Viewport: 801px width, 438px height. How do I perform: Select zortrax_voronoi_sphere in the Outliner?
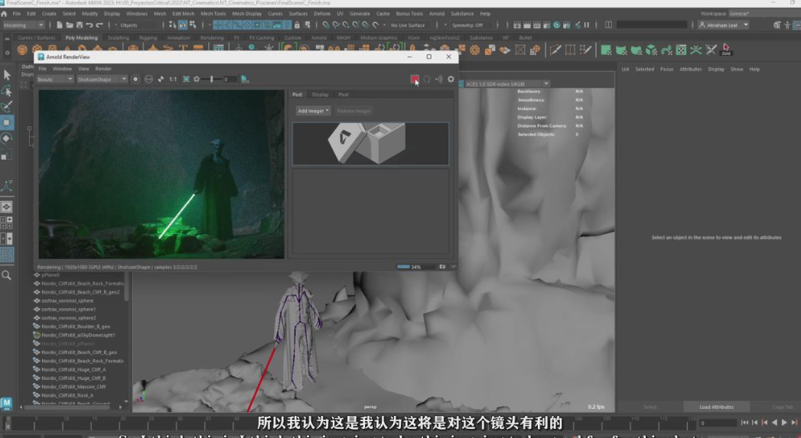point(68,300)
